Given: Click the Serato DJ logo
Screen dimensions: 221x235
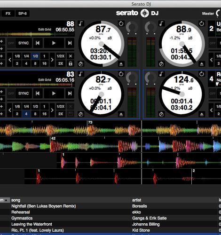Looking at the screenshot, I should pos(137,13).
